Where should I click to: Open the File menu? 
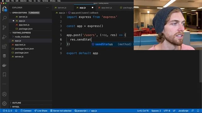click(13, 1)
